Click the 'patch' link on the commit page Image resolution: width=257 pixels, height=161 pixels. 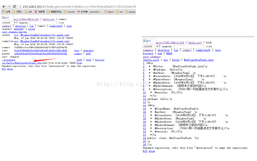(x=31, y=29)
